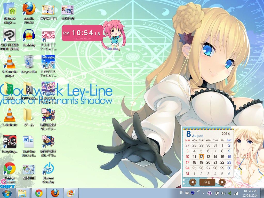Select the Recycle Bin icon
Viewport: 264px width, 198px height.
coord(29,65)
